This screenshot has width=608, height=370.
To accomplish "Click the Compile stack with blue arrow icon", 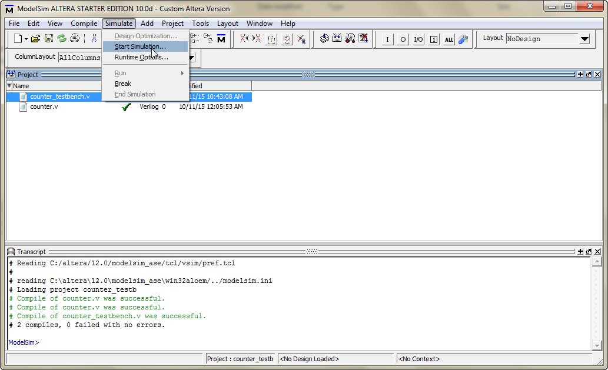I will click(324, 38).
